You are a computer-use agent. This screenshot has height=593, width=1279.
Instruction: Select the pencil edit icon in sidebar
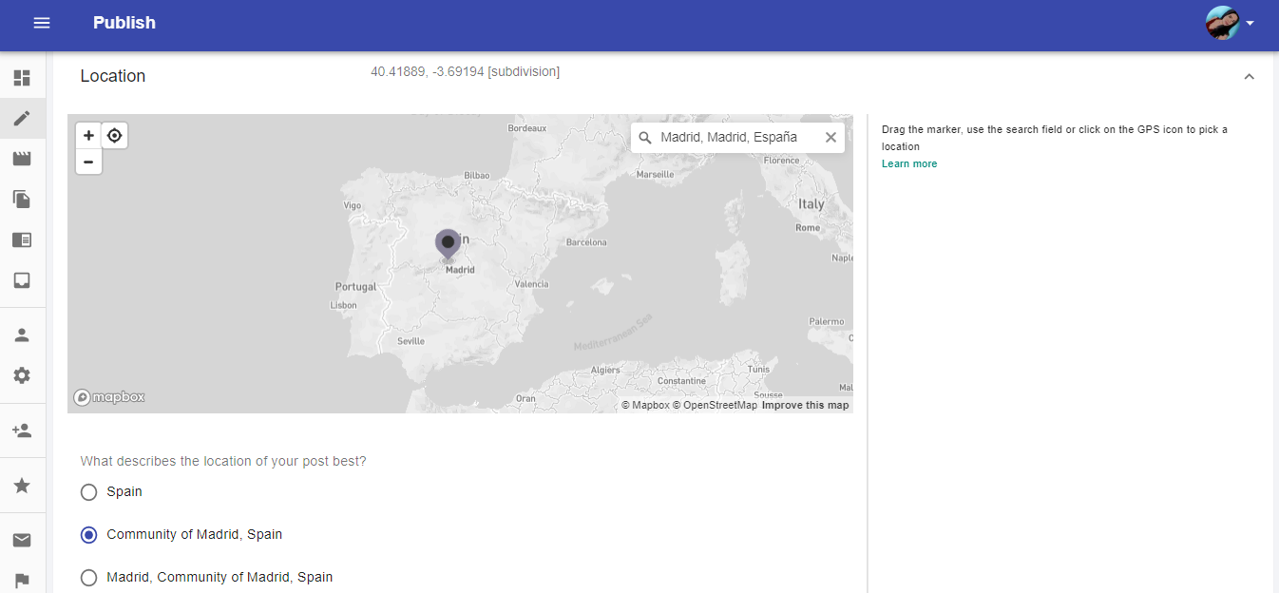22,119
